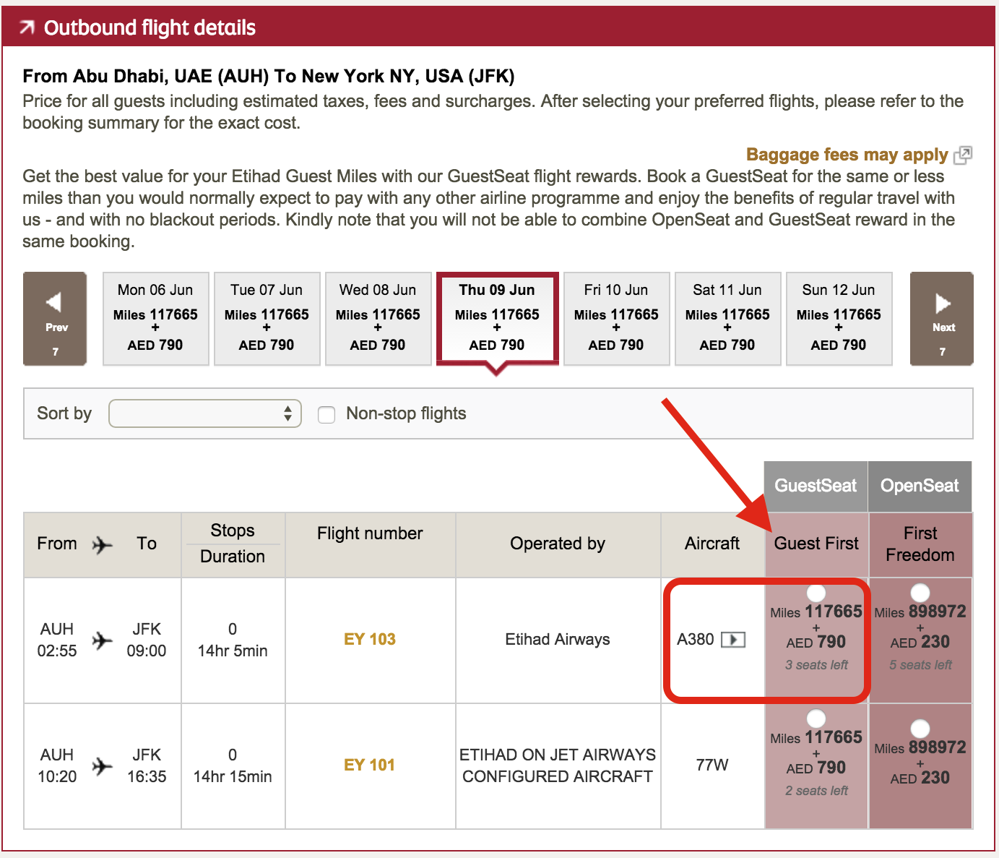Screen dimensions: 999x858
Task: Click the 77W aircraft cell
Action: click(x=712, y=765)
